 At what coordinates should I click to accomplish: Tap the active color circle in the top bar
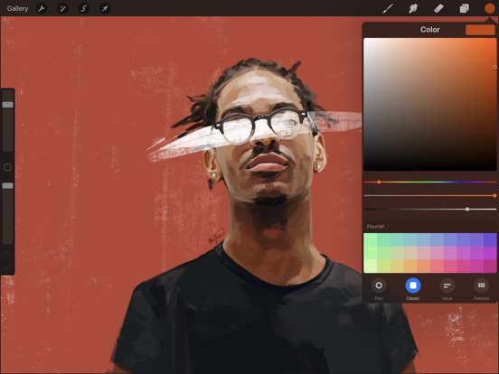[x=489, y=9]
